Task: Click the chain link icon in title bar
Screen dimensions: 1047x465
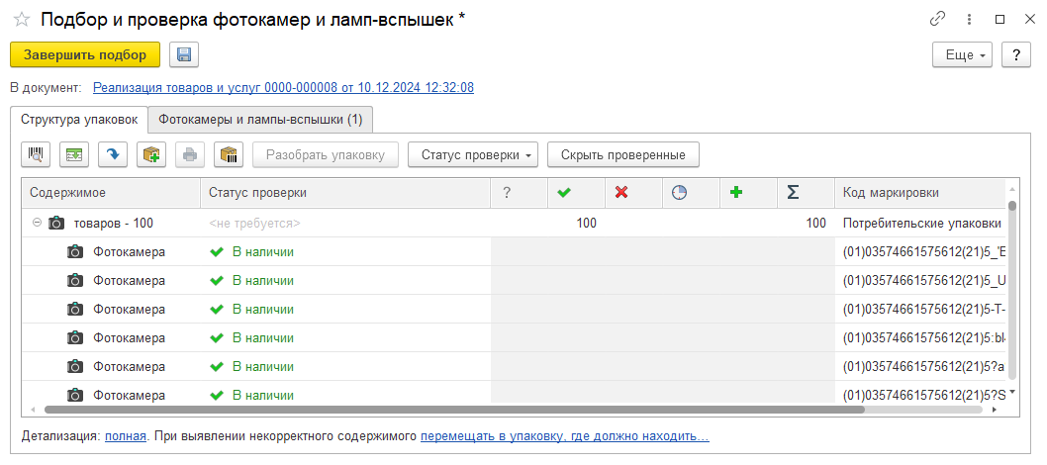Action: (x=937, y=20)
